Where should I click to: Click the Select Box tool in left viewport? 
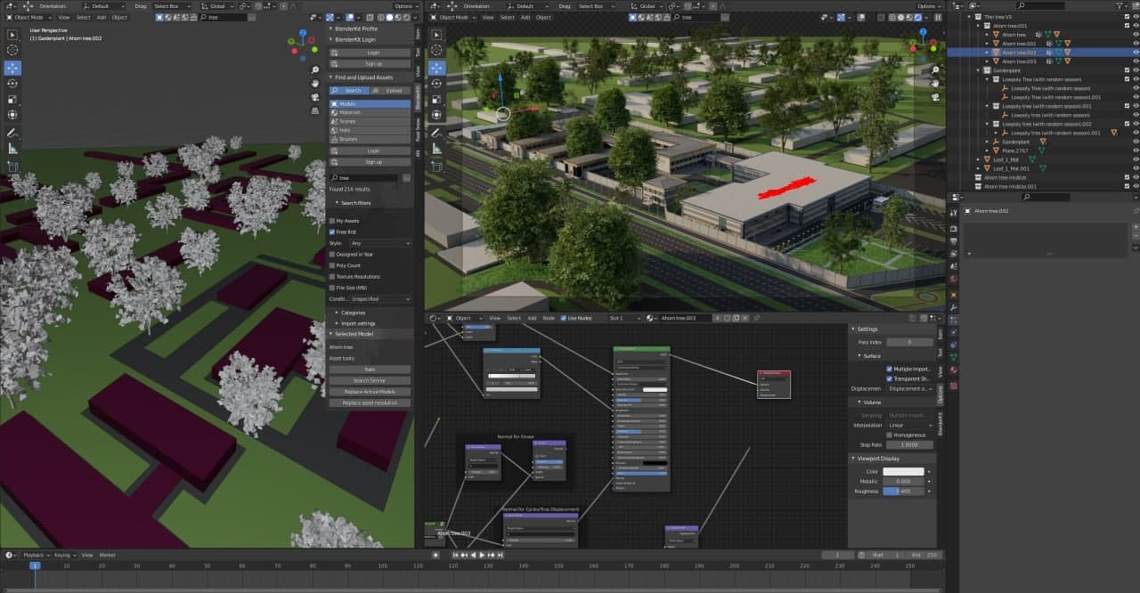tap(12, 35)
